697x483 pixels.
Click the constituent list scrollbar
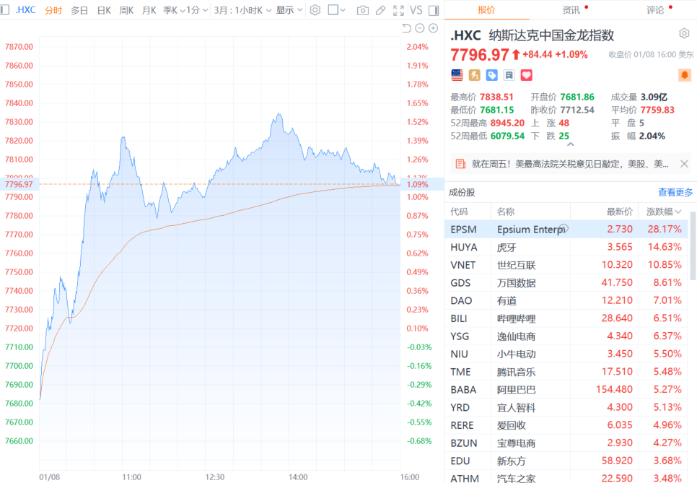coord(693,246)
